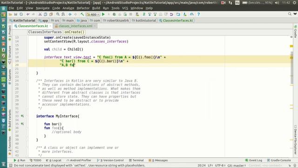Screen dimensions: 298x168
Task: Open the Refactor menu
Action: 83,8
